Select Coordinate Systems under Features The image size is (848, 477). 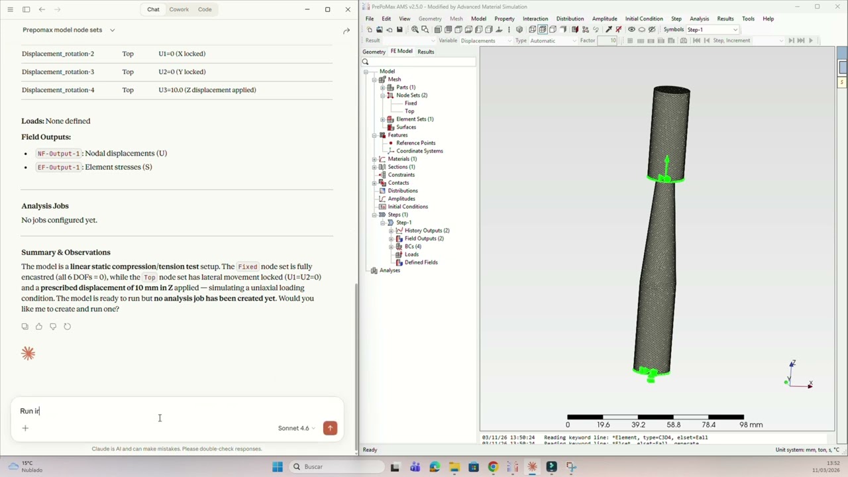(x=419, y=151)
